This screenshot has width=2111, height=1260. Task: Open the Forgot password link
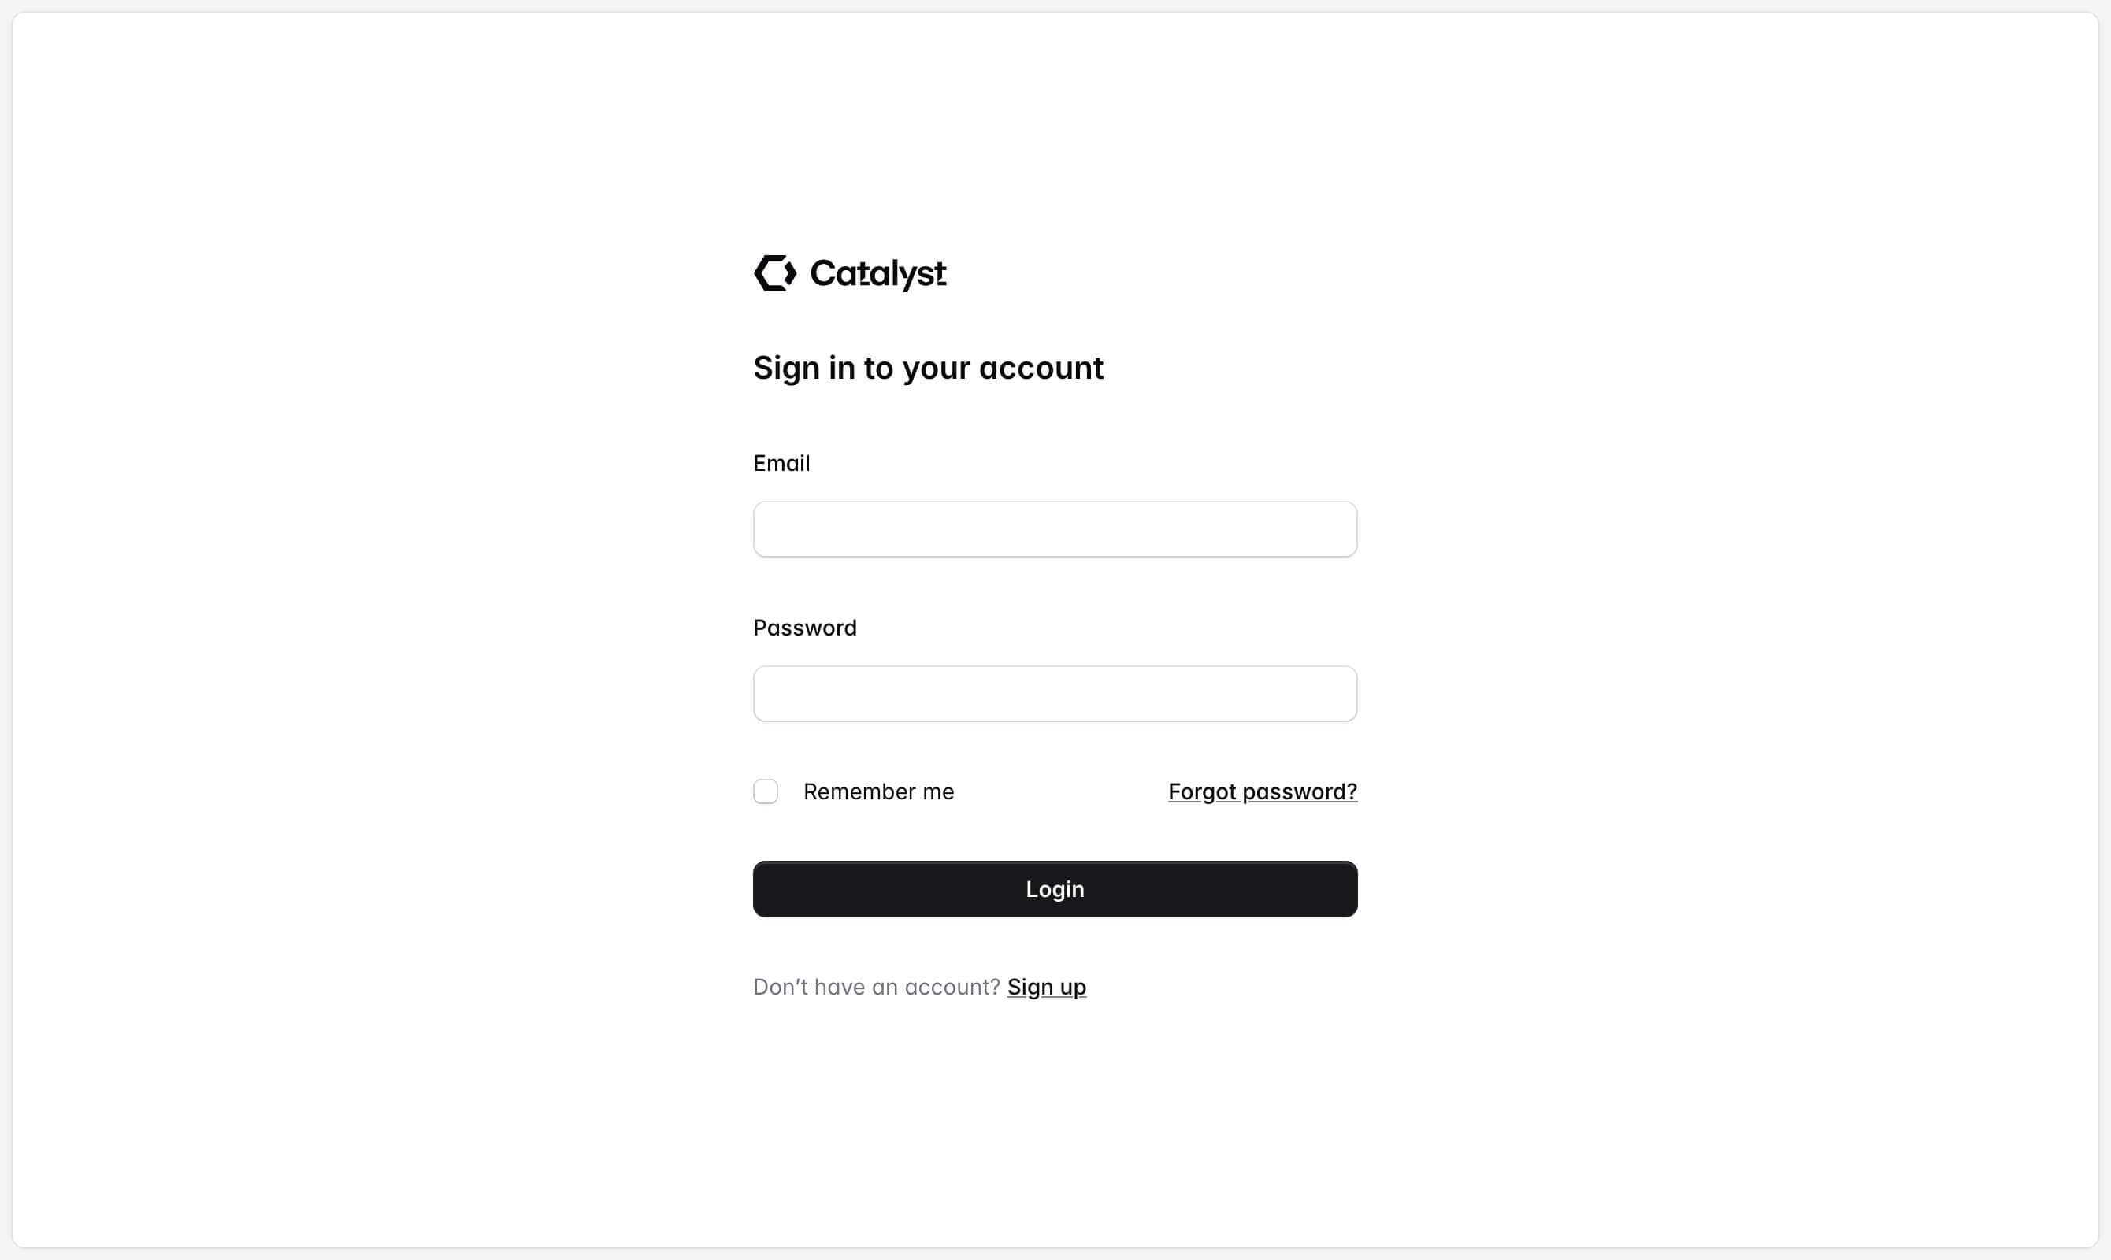(x=1262, y=791)
